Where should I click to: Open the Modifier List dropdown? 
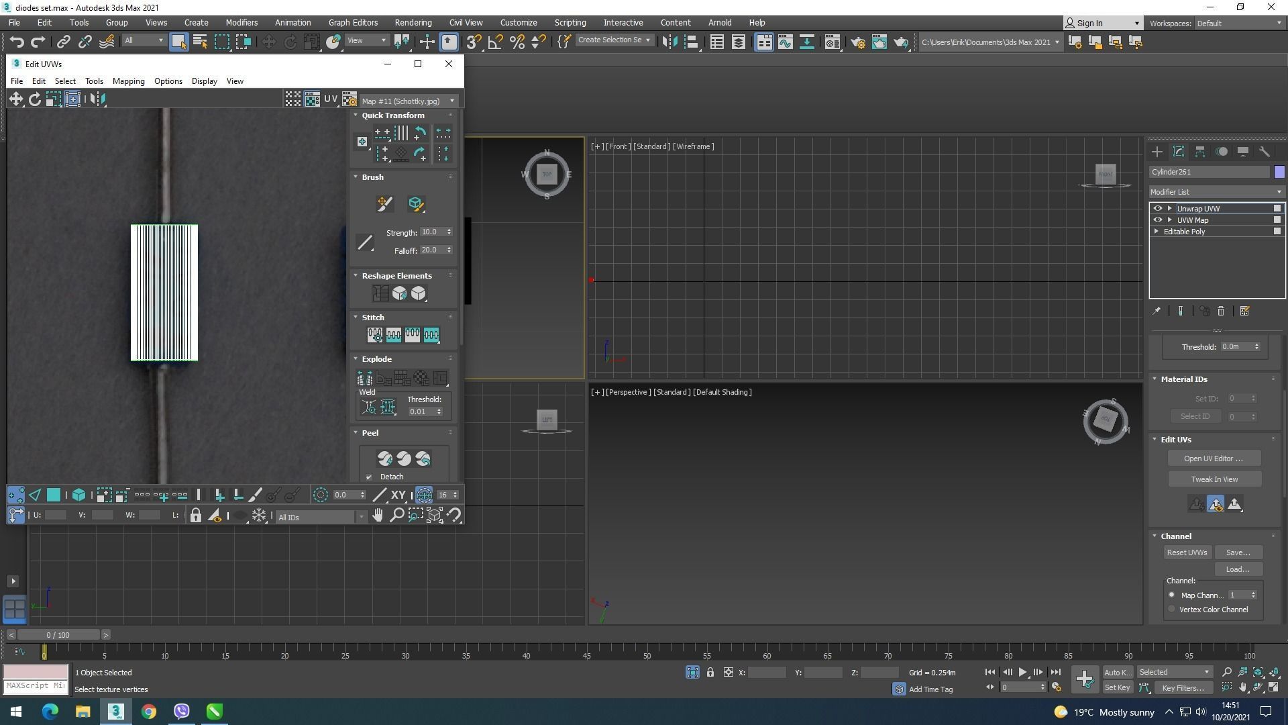(1216, 192)
